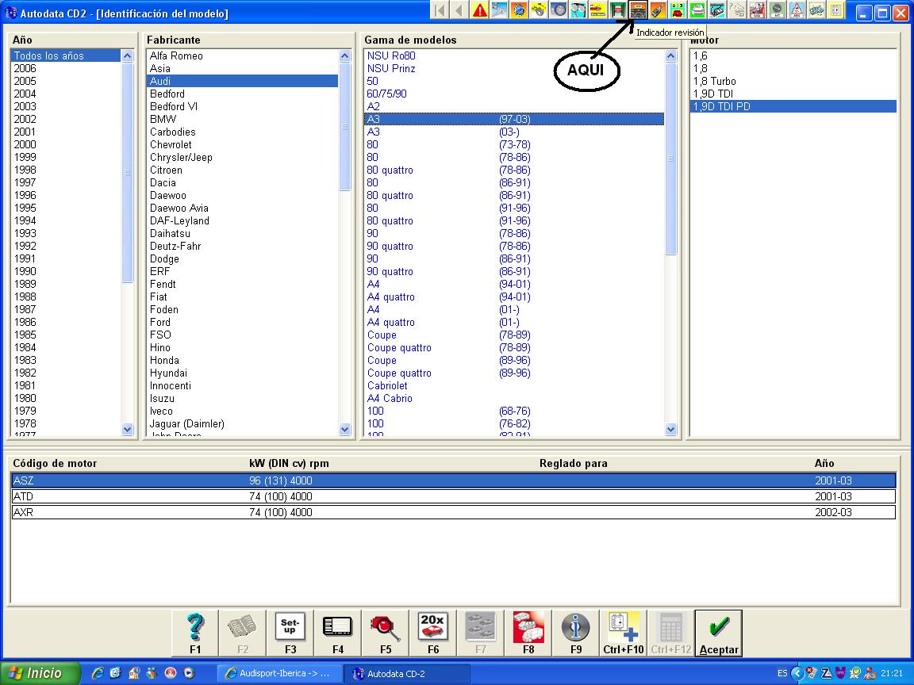Confirm selection with the Aceptar button

pos(719,633)
